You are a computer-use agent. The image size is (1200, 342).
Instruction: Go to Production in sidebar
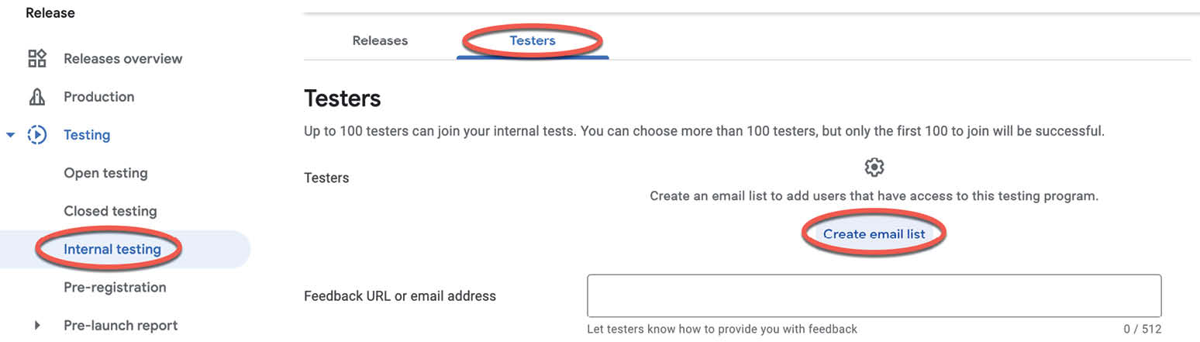(98, 97)
